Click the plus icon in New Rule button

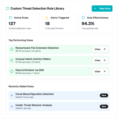point(95,9)
